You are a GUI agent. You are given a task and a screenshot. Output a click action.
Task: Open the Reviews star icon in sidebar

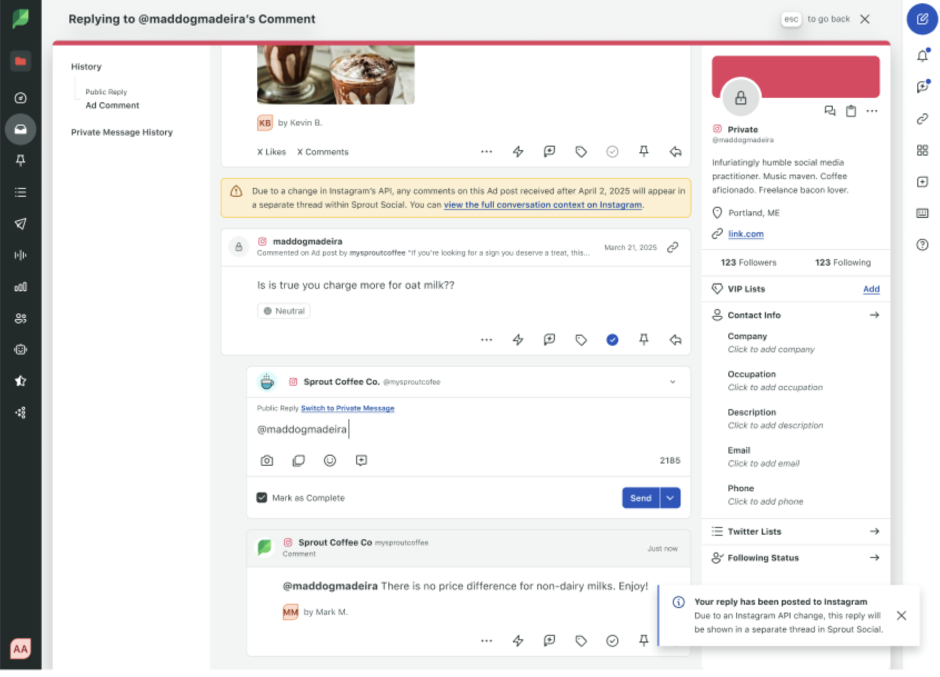[x=21, y=381]
